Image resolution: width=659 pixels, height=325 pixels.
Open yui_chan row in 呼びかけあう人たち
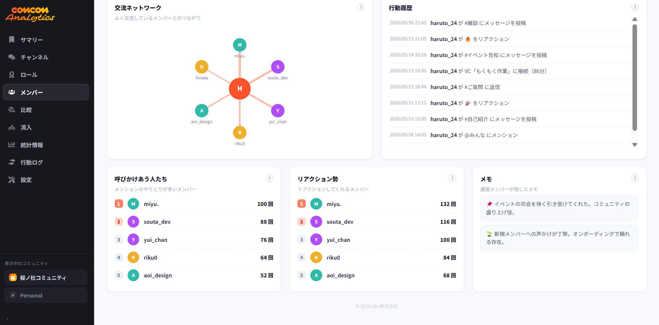point(194,240)
